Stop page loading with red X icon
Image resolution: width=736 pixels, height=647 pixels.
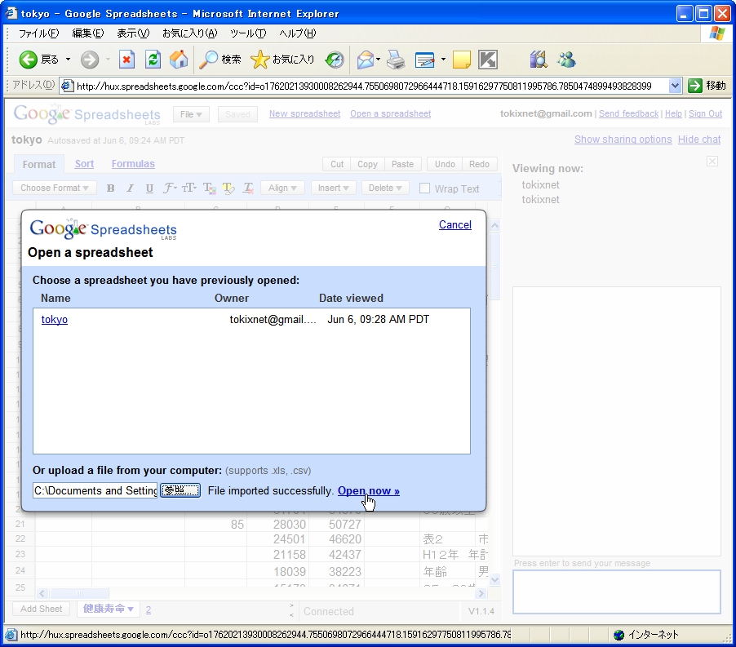point(126,60)
